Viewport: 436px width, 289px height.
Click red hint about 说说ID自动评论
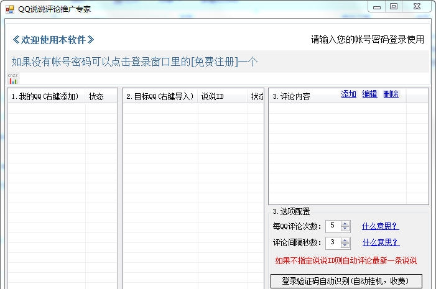346,260
